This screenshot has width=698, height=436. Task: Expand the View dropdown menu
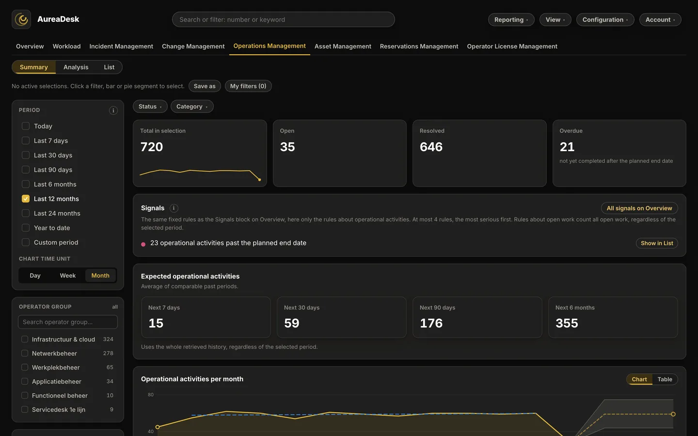pos(555,19)
